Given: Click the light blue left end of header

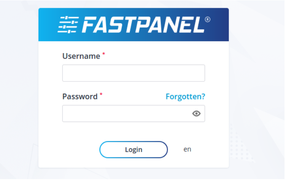Looking at the screenshot, I should pos(47,24).
